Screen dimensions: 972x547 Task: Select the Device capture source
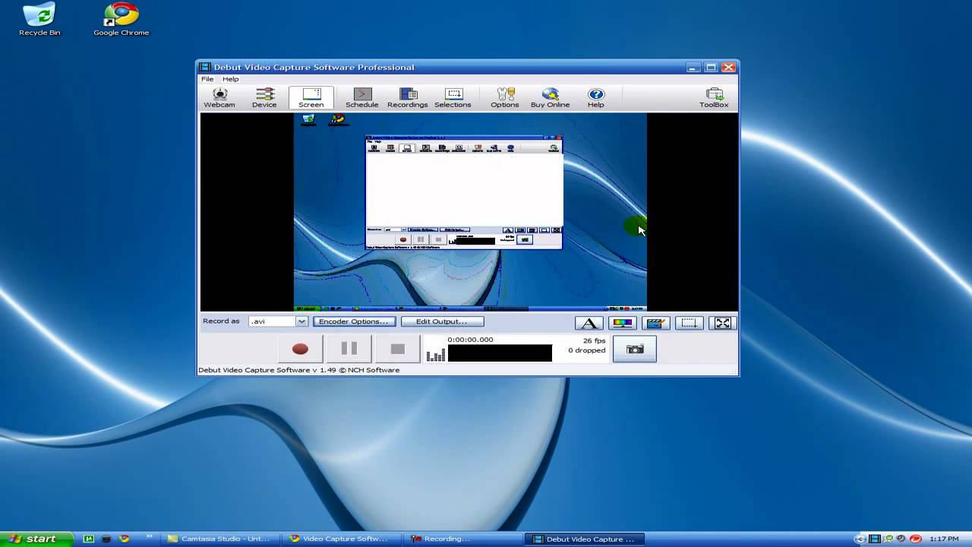pos(264,98)
